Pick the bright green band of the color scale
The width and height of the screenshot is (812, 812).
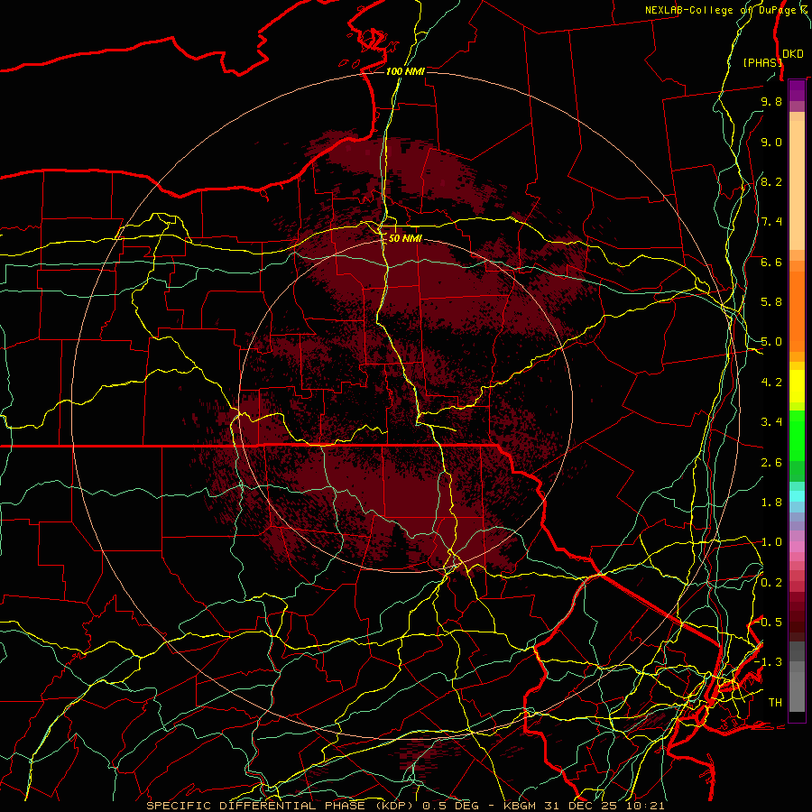point(797,436)
